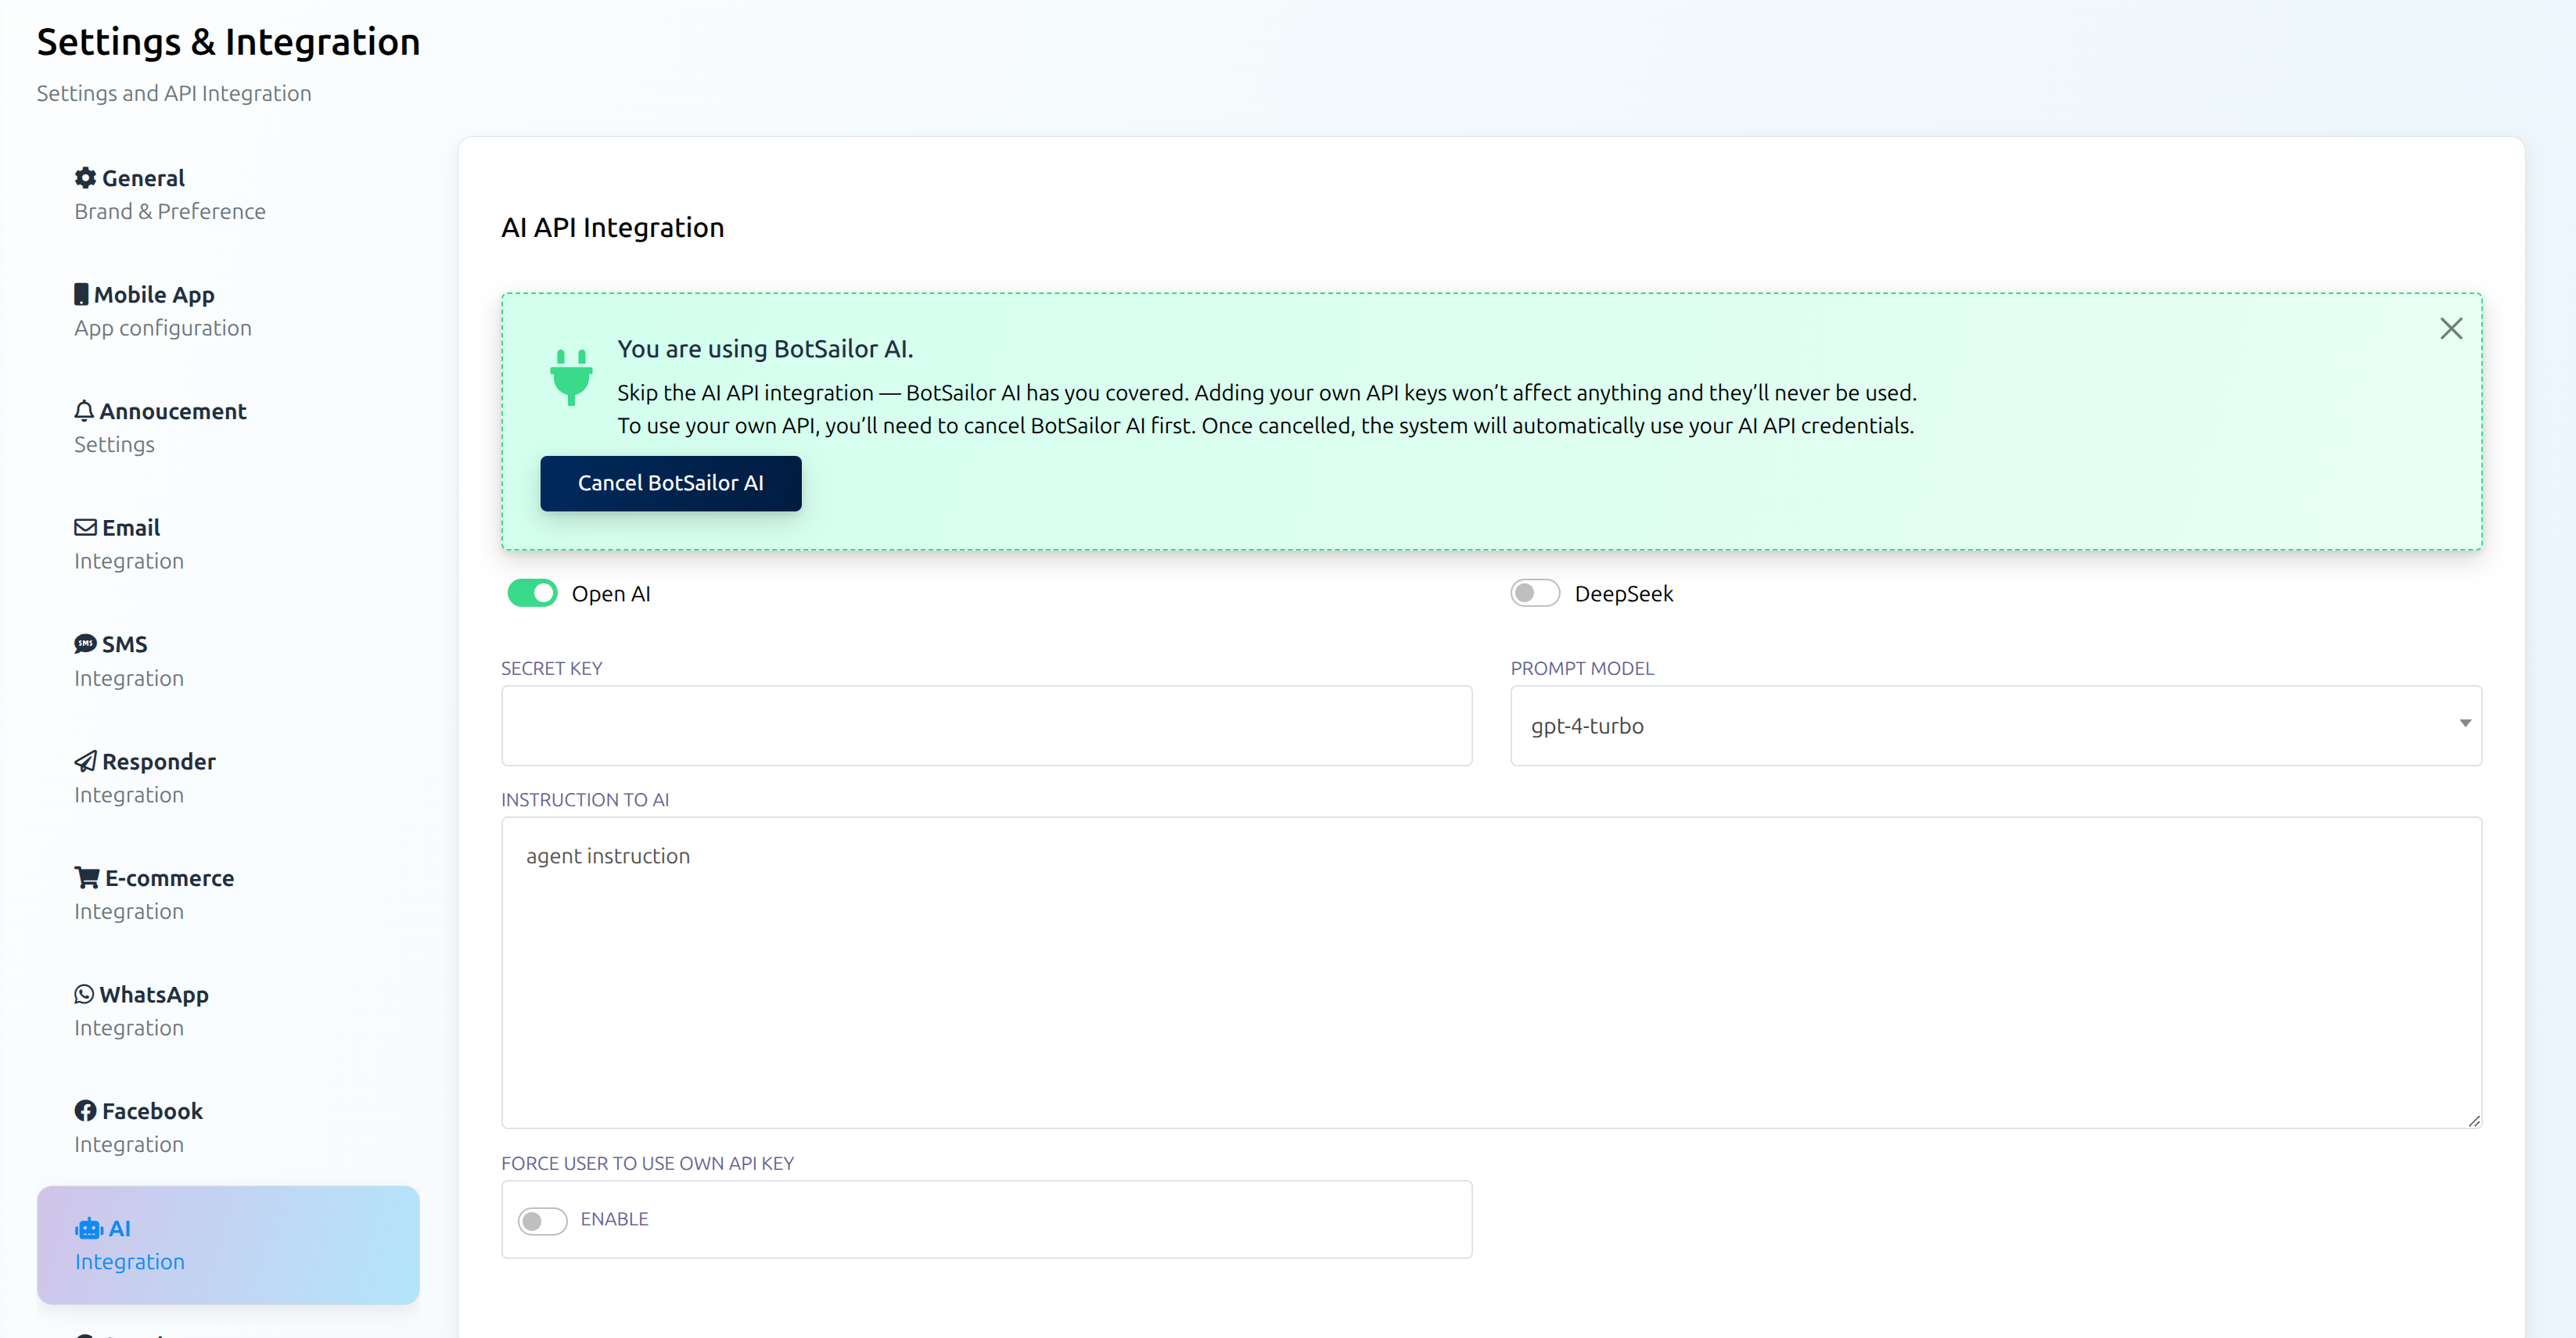Open the AI Integration sidebar tab
This screenshot has width=2576, height=1338.
coord(228,1244)
